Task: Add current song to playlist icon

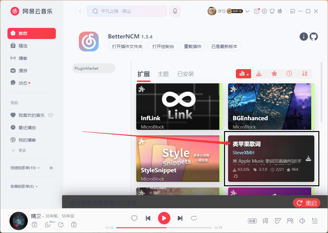Action: tap(34, 225)
